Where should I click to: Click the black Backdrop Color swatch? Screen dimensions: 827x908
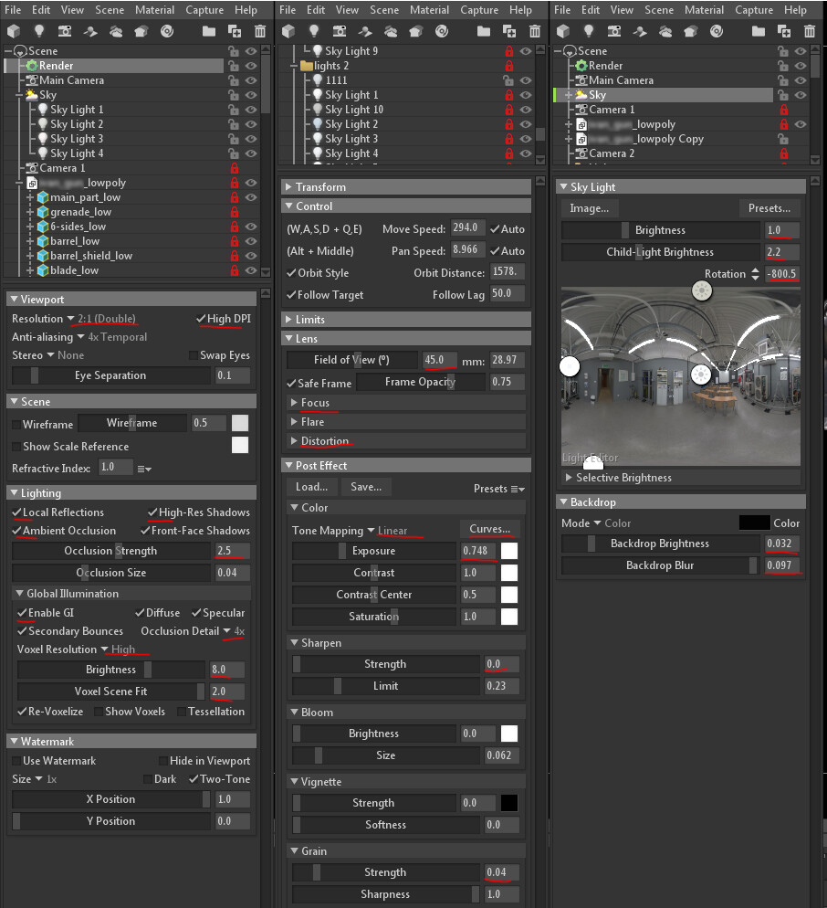tap(754, 523)
